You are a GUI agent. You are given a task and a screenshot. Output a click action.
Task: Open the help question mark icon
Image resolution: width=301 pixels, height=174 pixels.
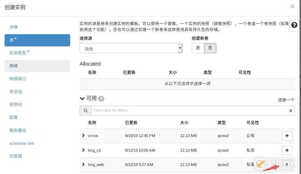pyautogui.click(x=294, y=25)
